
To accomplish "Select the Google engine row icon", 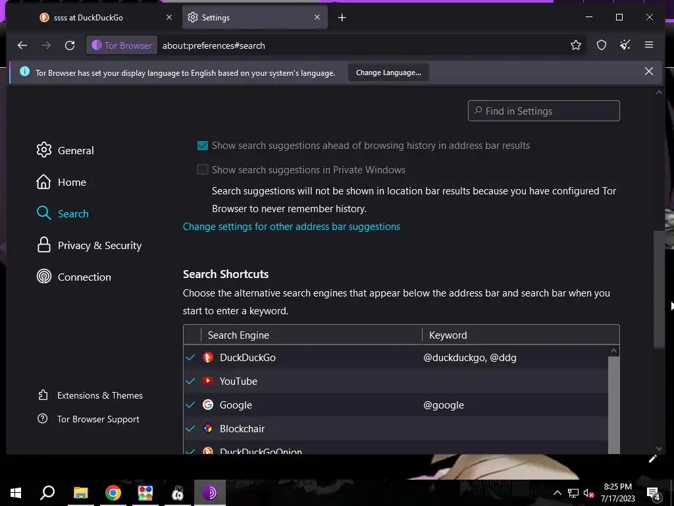I will [208, 405].
